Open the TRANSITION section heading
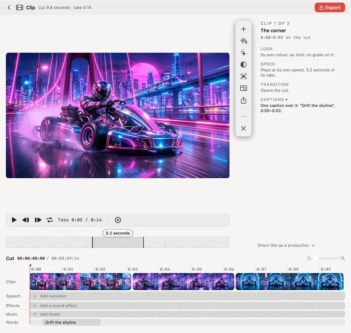Screen dimensions: 351x333 click(274, 85)
